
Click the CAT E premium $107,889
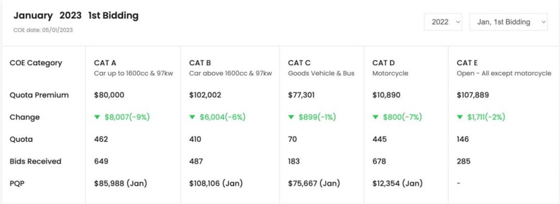[473, 95]
